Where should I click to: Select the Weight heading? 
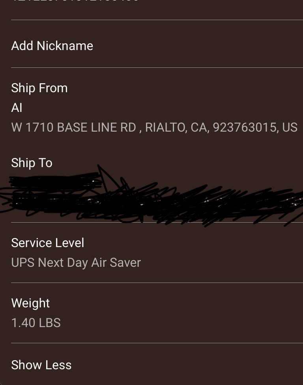pos(30,303)
